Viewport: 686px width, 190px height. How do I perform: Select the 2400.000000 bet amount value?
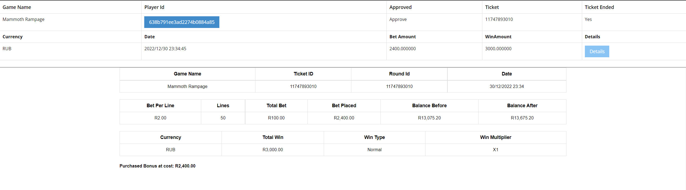click(402, 49)
